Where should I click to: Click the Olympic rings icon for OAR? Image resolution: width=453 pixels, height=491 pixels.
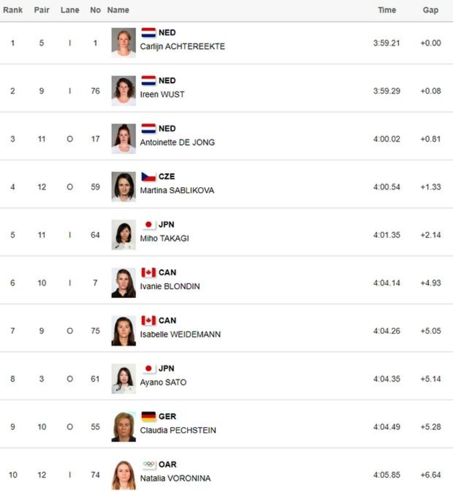(x=148, y=465)
